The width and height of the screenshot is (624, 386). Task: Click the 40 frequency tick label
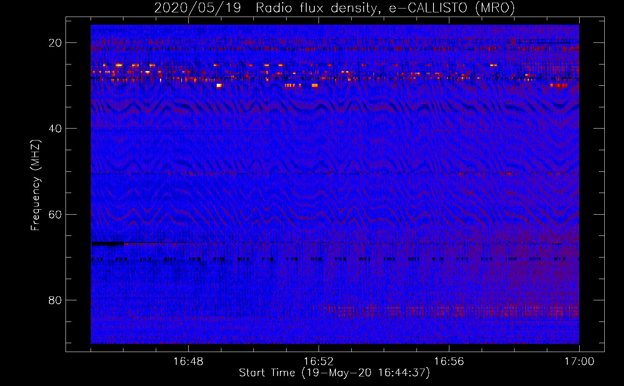point(55,129)
